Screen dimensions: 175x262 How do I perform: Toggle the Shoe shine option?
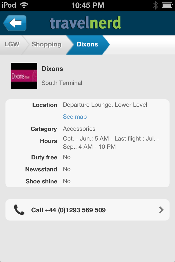[x=66, y=181]
